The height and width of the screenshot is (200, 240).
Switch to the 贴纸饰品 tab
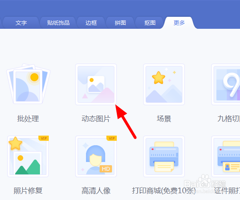pyautogui.click(x=58, y=23)
